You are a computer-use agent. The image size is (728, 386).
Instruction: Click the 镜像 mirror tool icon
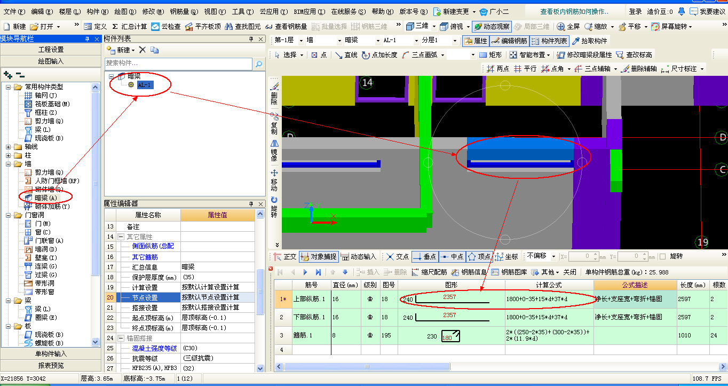click(274, 151)
